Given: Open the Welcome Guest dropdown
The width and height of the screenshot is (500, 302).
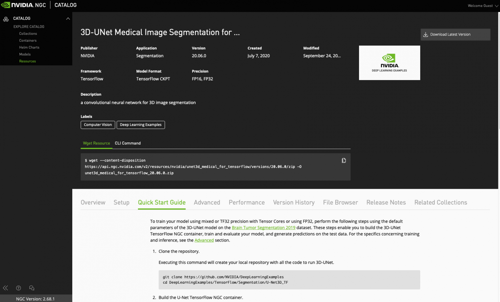Looking at the screenshot, I should pos(482,6).
